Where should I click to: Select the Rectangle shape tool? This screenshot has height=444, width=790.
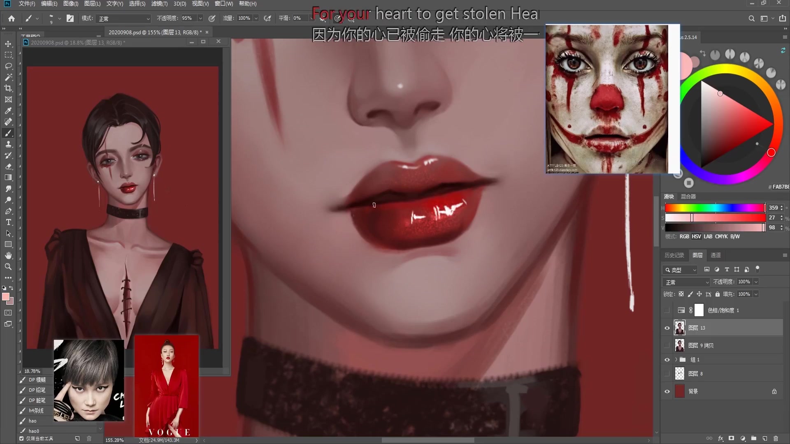8,244
